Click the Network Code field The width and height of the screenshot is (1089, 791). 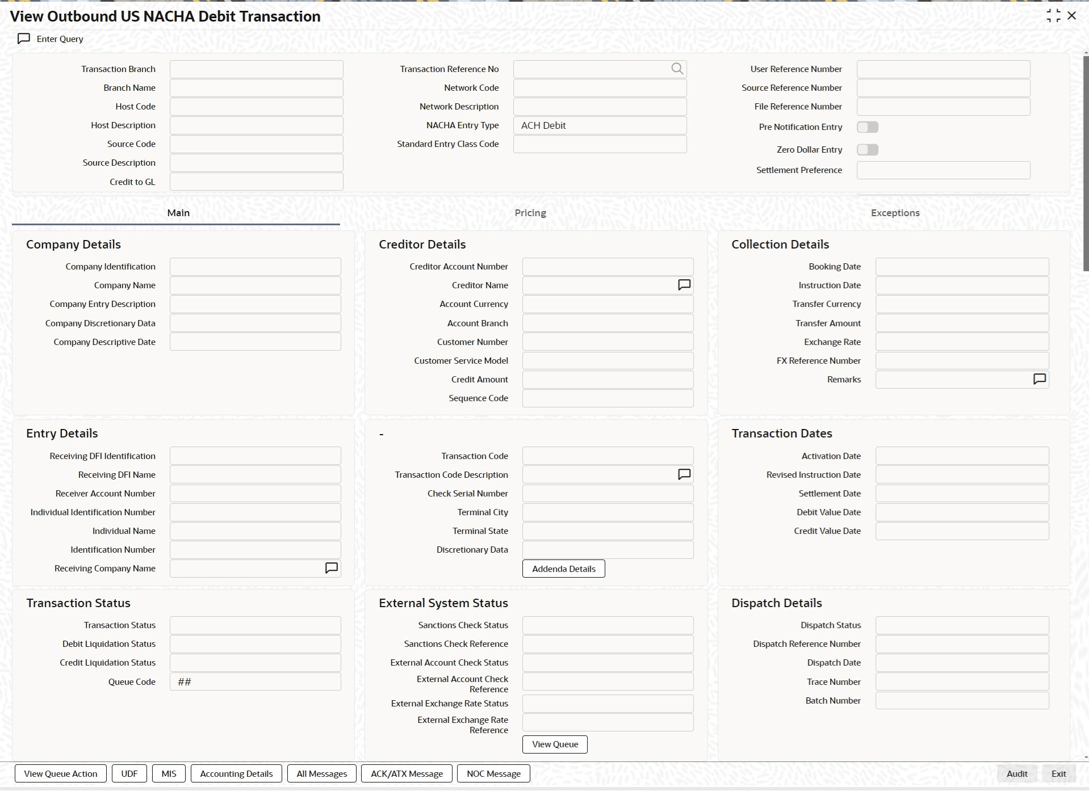coord(600,88)
